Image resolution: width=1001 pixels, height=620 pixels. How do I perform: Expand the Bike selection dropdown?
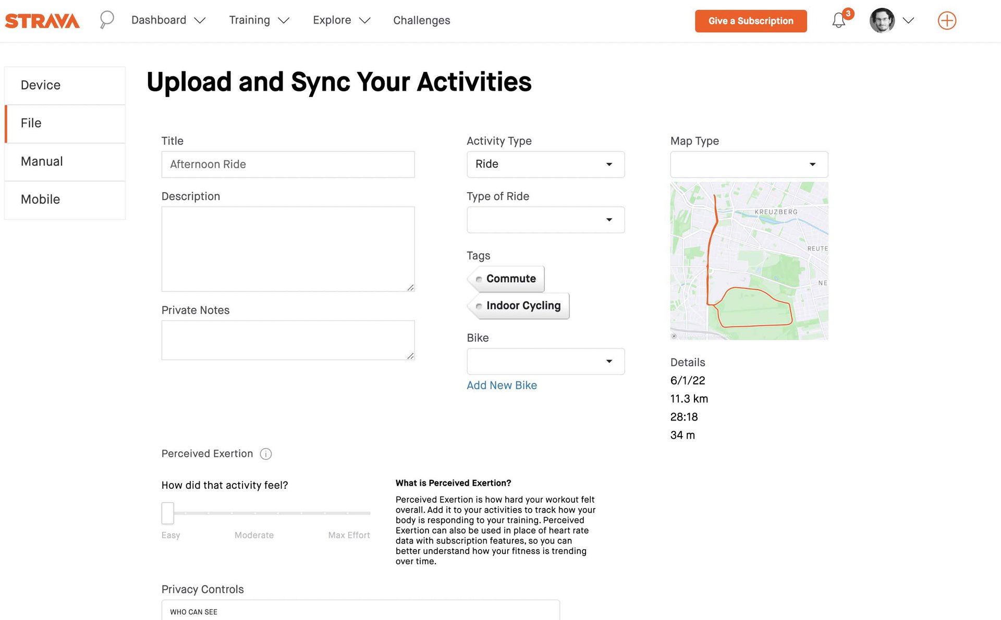pos(545,362)
